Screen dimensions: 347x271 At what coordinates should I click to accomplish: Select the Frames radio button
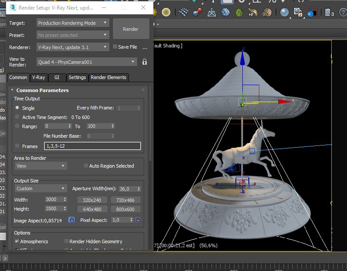pyautogui.click(x=17, y=146)
